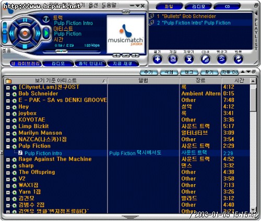
Task: Click the Musicmatch album art thumbnail
Action: coord(126,34)
